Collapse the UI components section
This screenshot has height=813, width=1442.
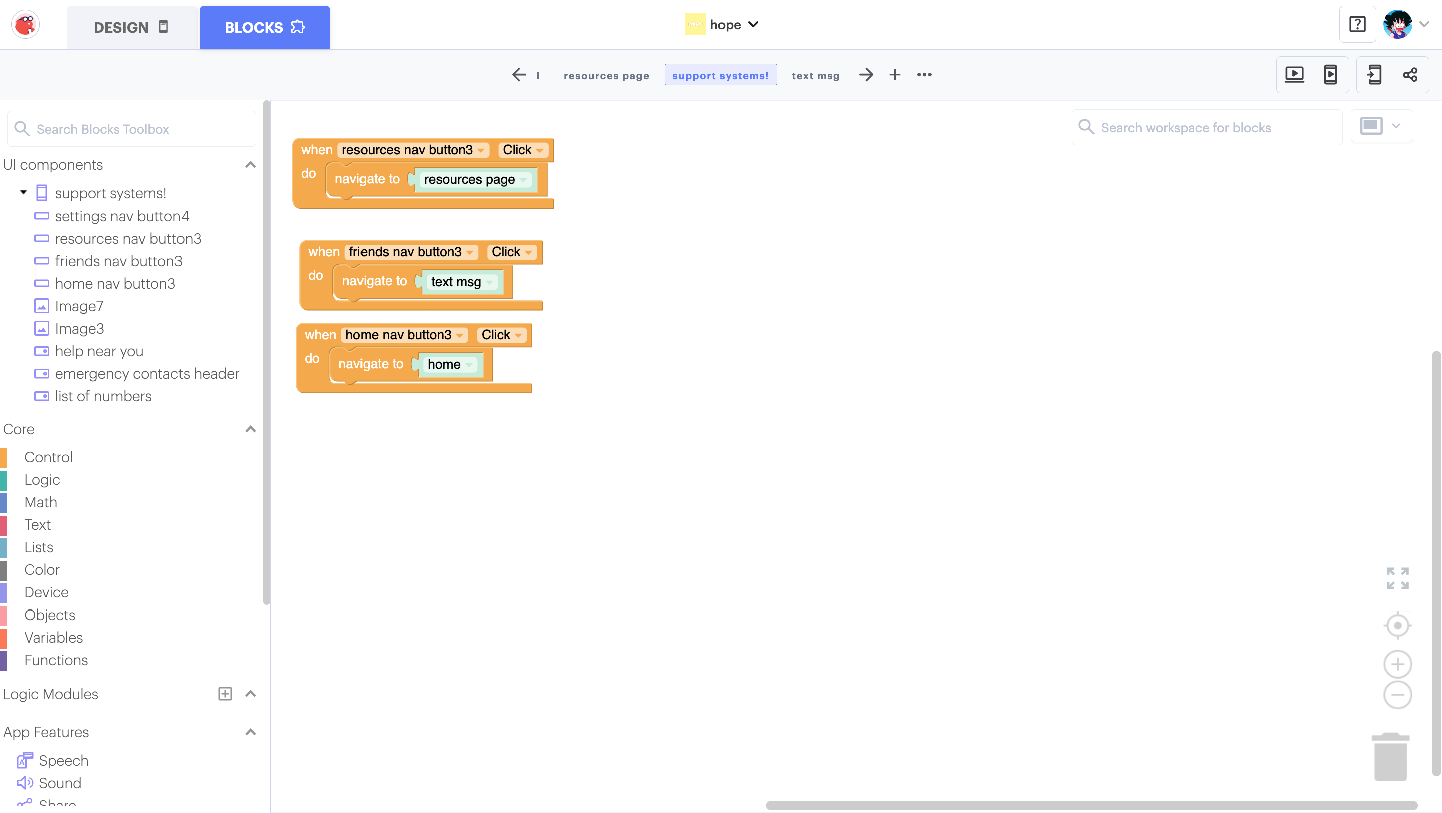click(x=250, y=165)
